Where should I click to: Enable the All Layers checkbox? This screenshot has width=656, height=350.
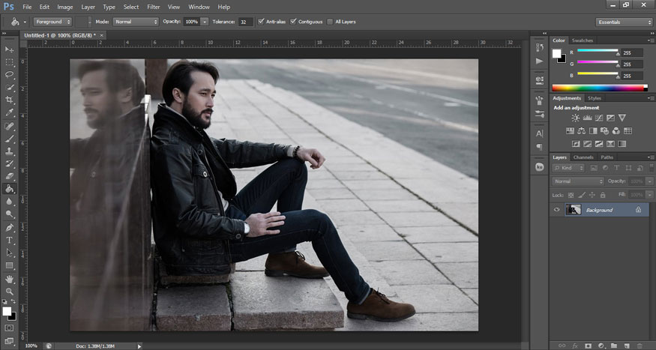pos(330,22)
